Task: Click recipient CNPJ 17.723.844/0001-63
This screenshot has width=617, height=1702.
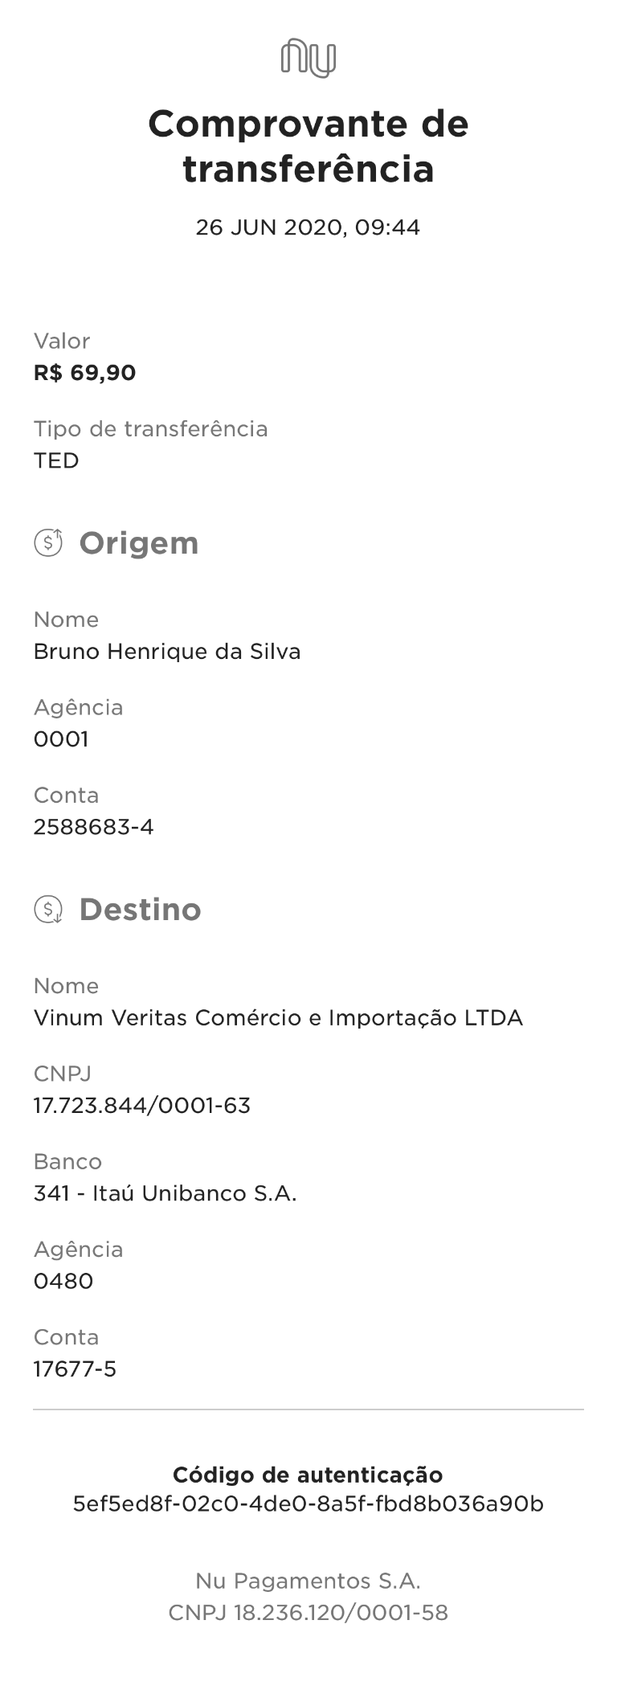Action: tap(142, 1106)
